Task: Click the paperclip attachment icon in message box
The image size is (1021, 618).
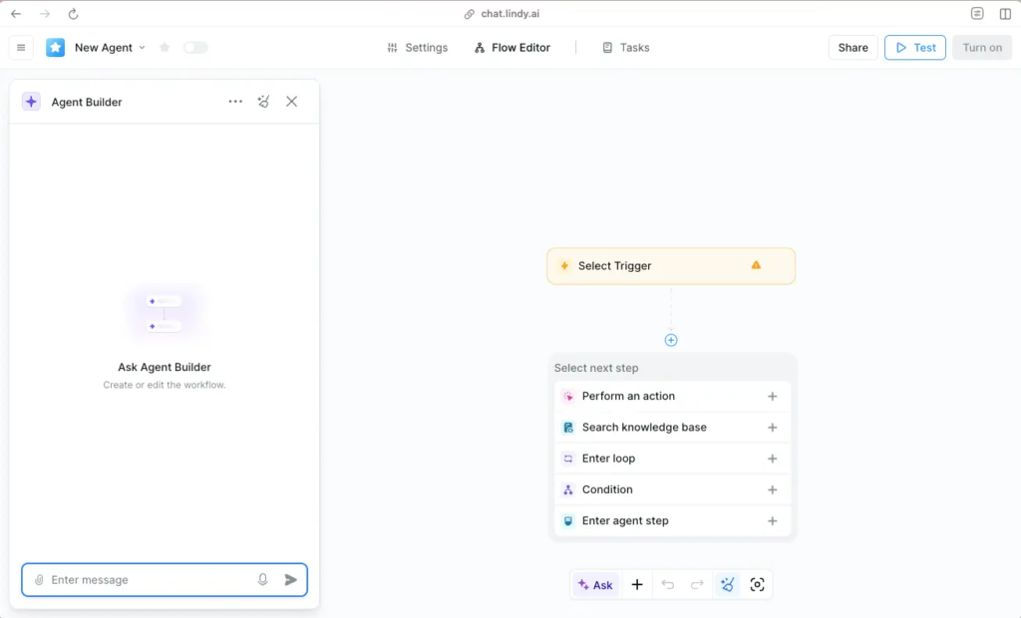Action: coord(40,579)
